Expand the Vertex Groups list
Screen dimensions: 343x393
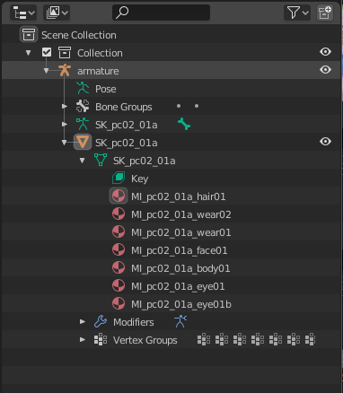(83, 340)
